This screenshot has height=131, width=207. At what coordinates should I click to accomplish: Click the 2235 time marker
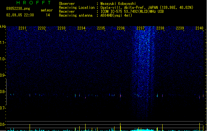[101, 28]
